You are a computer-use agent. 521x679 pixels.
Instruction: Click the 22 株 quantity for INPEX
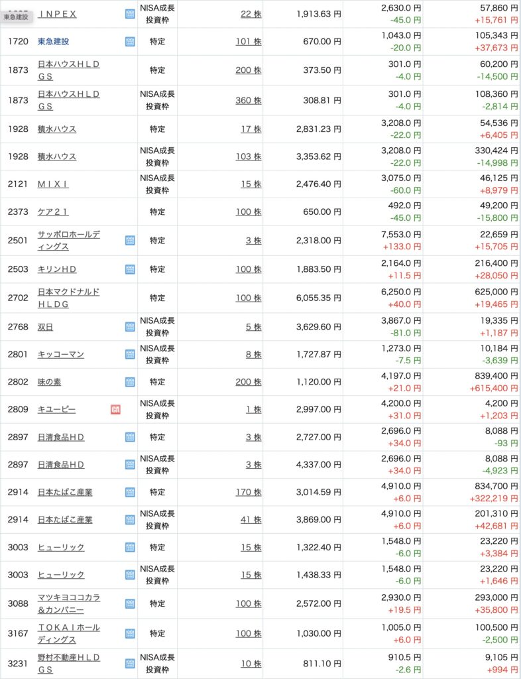click(x=251, y=14)
